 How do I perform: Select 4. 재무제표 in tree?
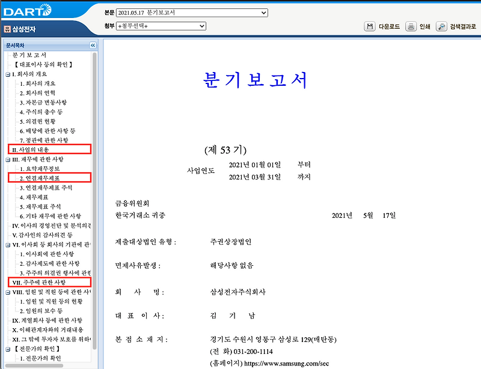(34, 197)
